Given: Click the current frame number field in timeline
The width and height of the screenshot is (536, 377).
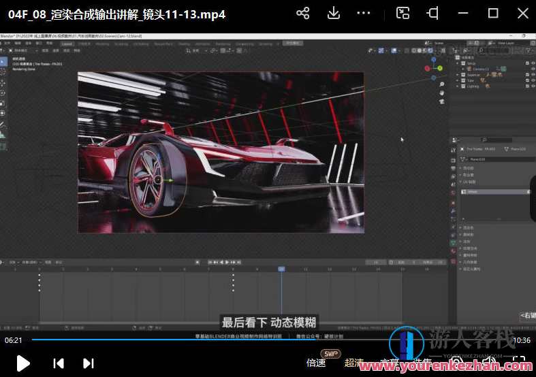Looking at the screenshot, I should 376,262.
